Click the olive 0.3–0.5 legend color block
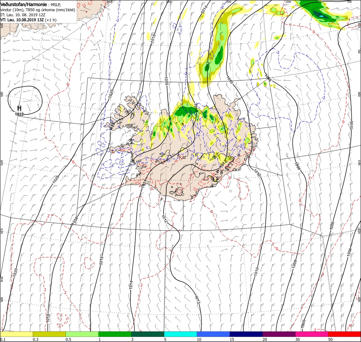The height and width of the screenshot is (342, 361). [49, 334]
